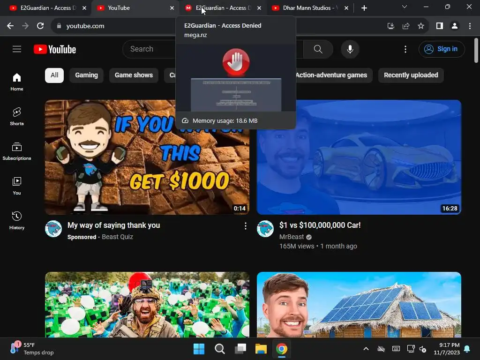This screenshot has width=480, height=360.
Task: Click the share page icon
Action: click(x=406, y=26)
